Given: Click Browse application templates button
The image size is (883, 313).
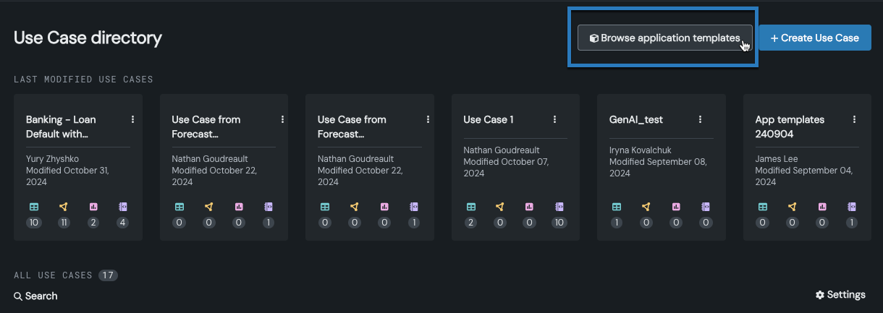Looking at the screenshot, I should [664, 38].
